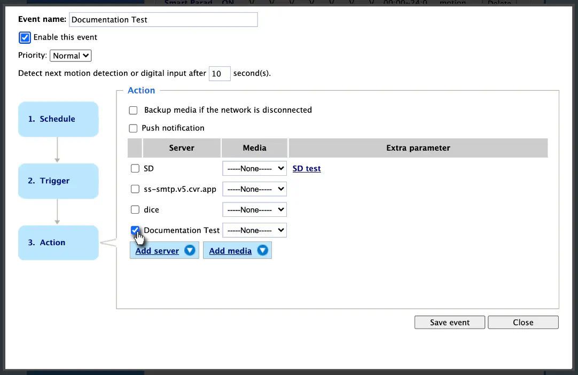The image size is (578, 375).
Task: Click the ss-smtp.v5.cvr.app server name
Action: 180,189
